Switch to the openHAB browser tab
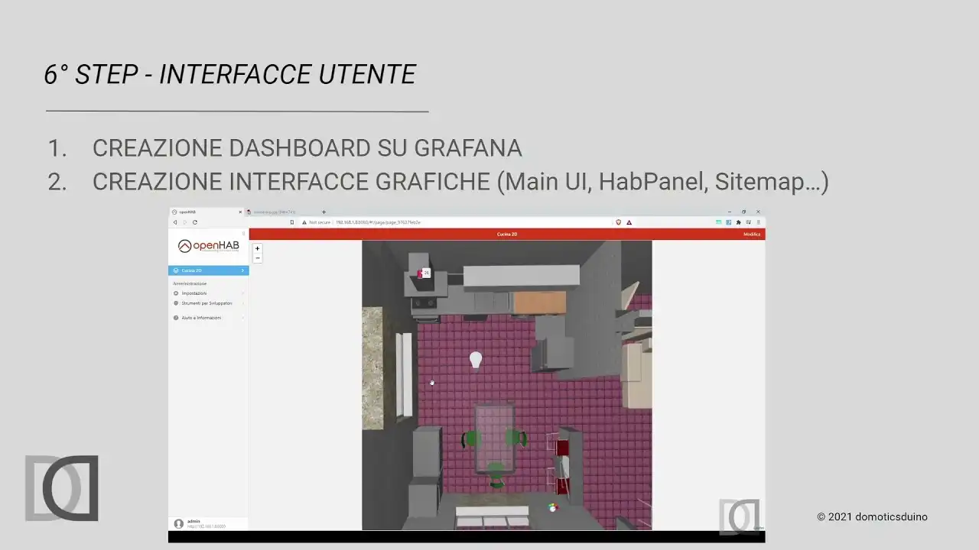 (x=203, y=212)
